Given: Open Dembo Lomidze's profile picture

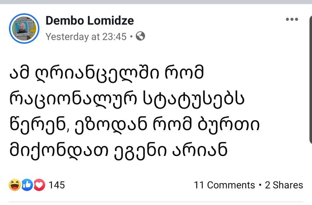Looking at the screenshot, I should [24, 28].
